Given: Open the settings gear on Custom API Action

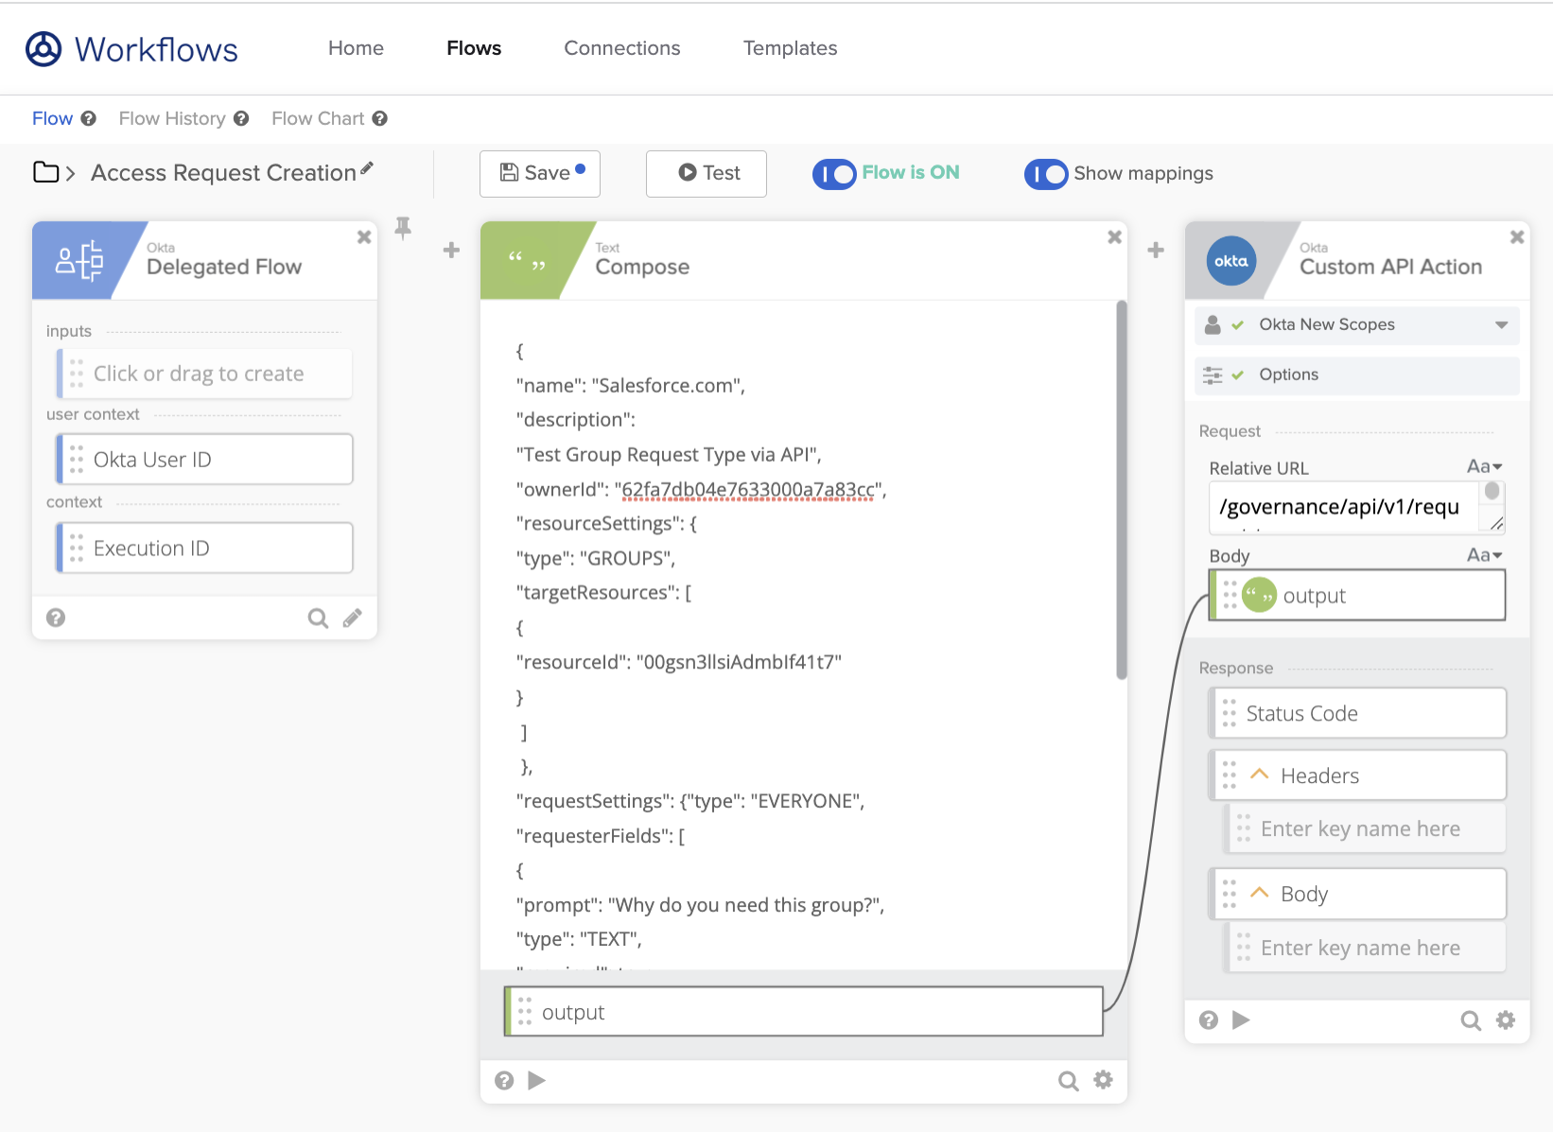Looking at the screenshot, I should (x=1505, y=1020).
